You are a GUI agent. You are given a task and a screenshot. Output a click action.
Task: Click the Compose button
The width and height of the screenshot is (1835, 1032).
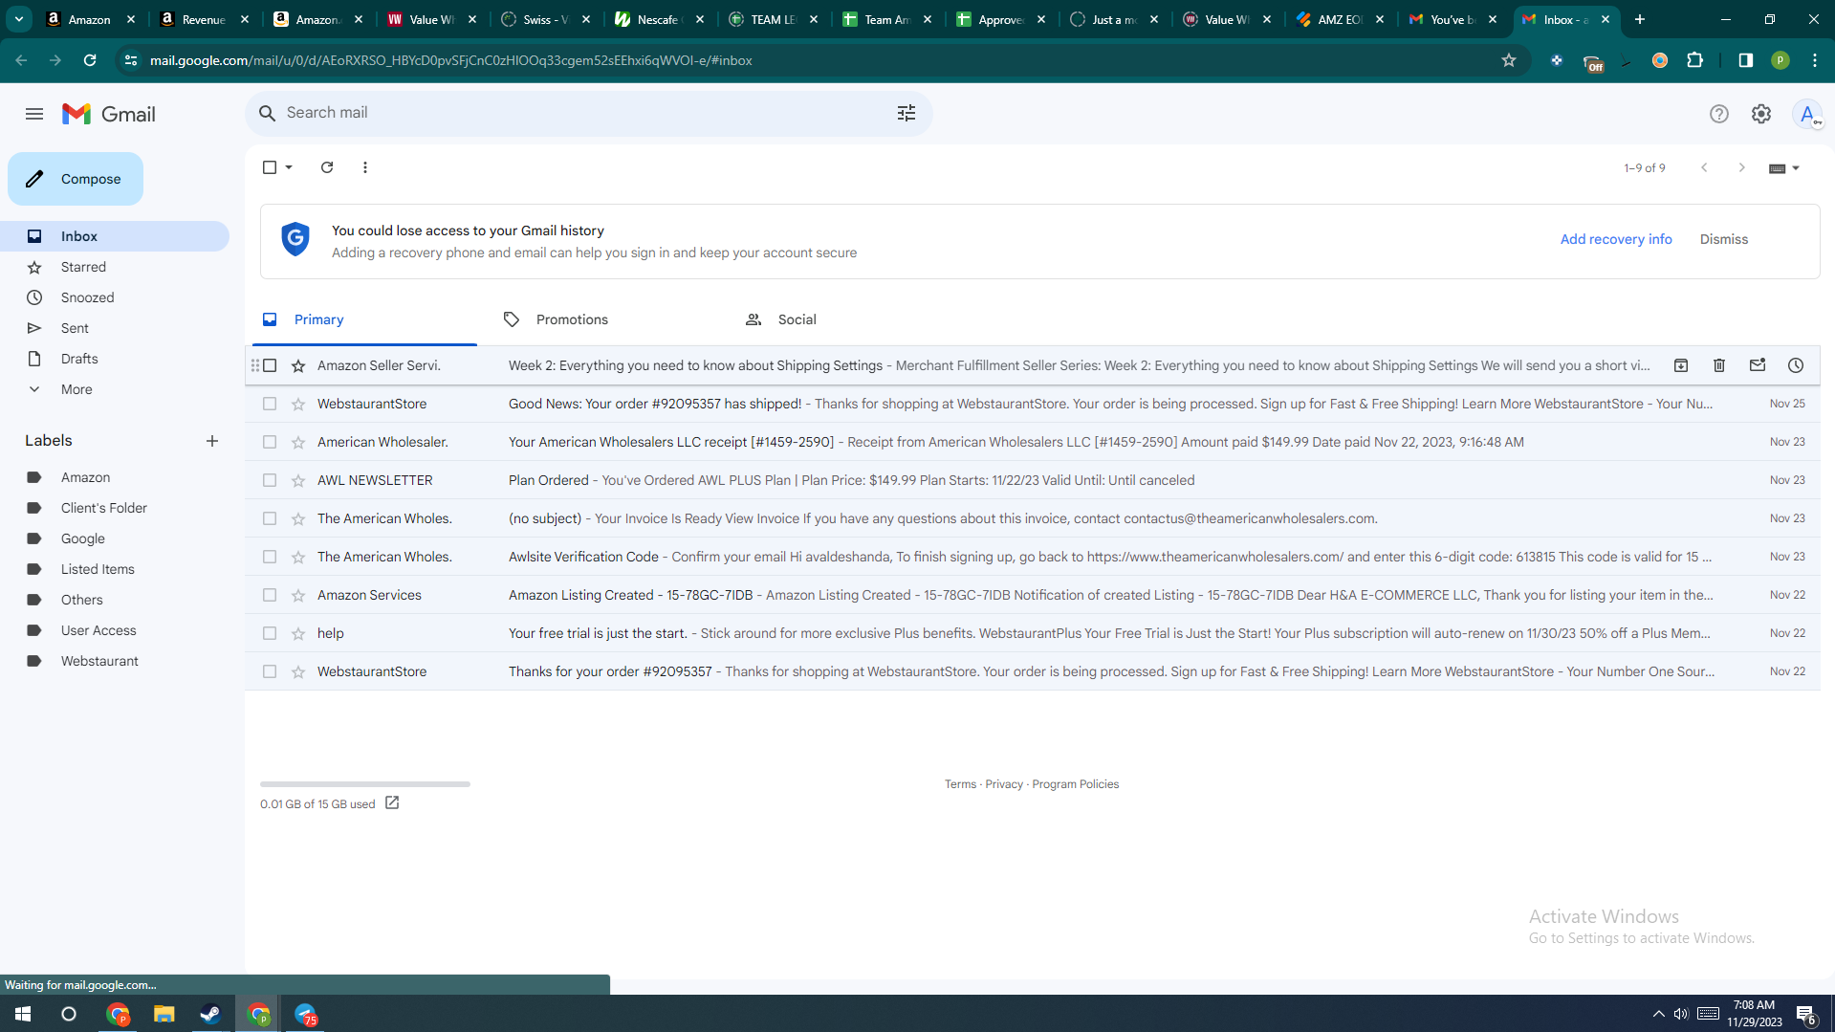point(76,179)
